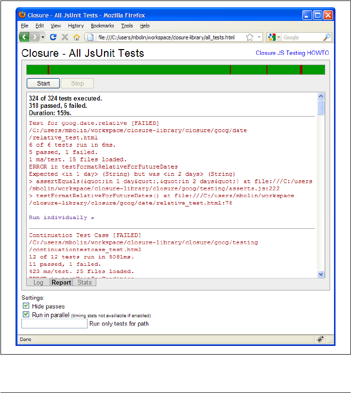351x393 pixels.
Task: Click the report scrollbar thumb
Action: pyautogui.click(x=321, y=107)
